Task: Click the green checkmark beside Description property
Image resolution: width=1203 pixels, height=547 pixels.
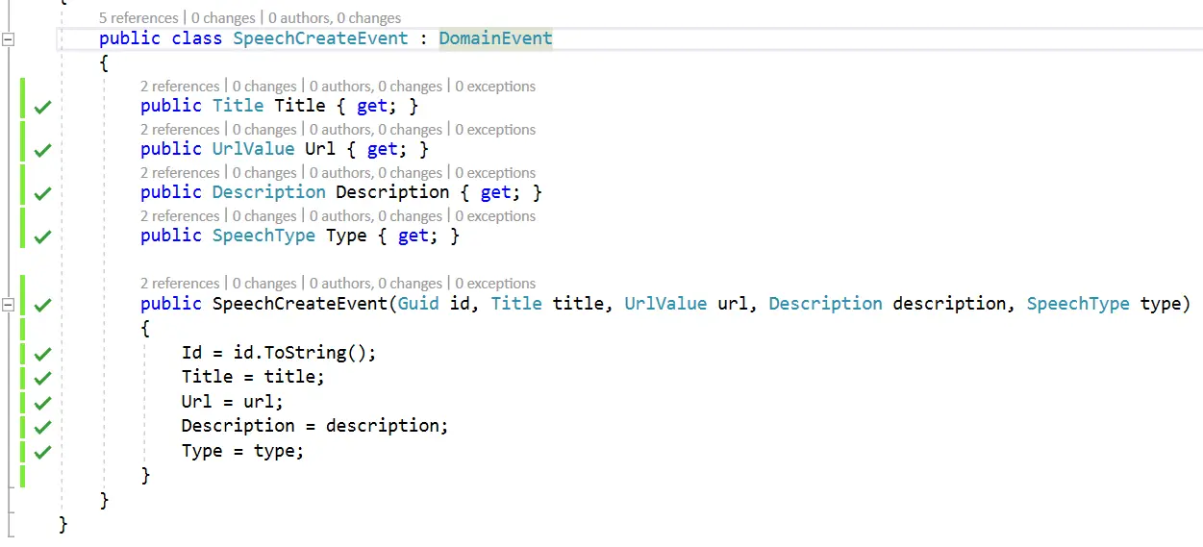Action: (41, 193)
